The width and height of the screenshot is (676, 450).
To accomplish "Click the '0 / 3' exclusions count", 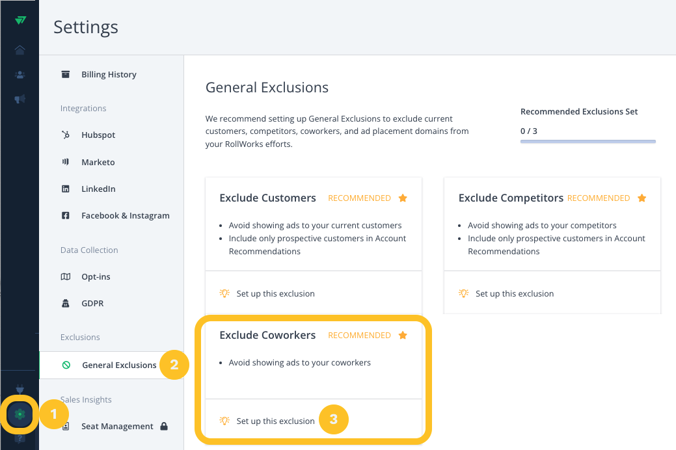I will [x=529, y=131].
